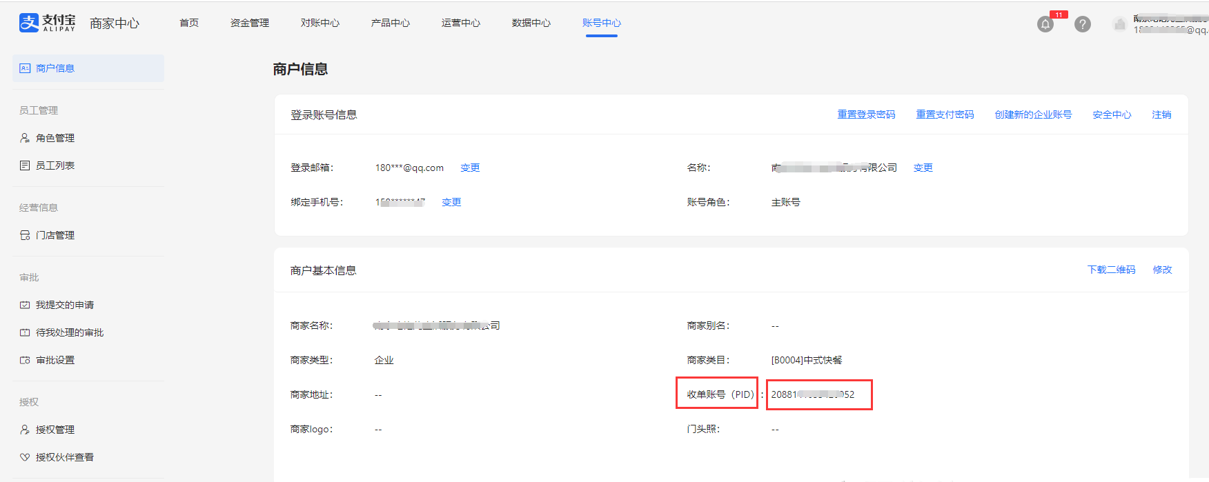Viewport: 1209px width, 482px height.
Task: Go to 产品中心 tab
Action: pos(391,23)
